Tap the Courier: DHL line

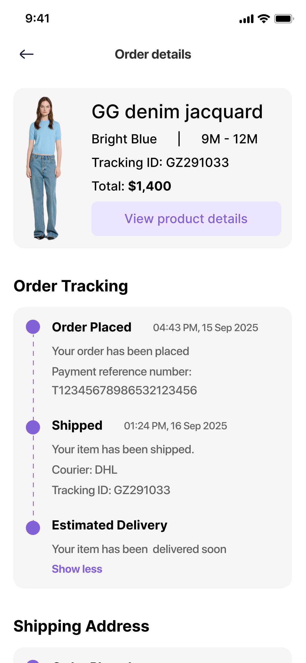coord(84,470)
